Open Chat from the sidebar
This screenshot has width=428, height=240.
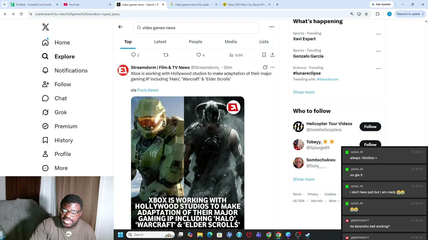pos(54,98)
